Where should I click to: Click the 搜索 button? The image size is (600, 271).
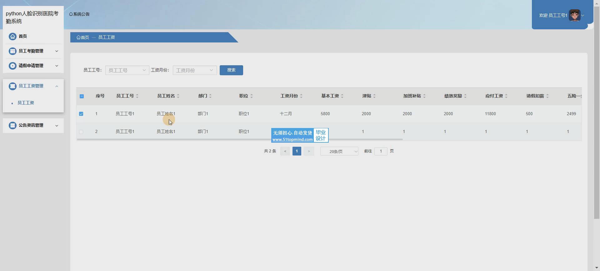[x=231, y=70]
